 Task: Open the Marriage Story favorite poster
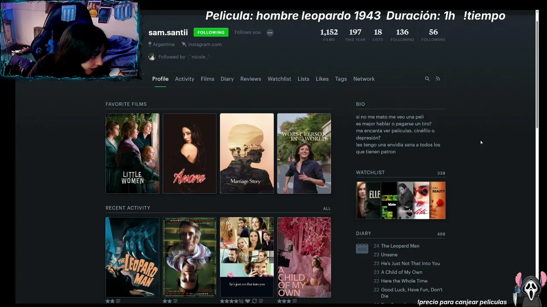click(247, 153)
